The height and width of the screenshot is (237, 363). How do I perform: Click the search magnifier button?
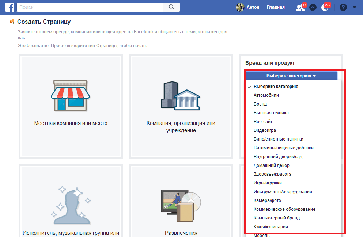pyautogui.click(x=171, y=7)
